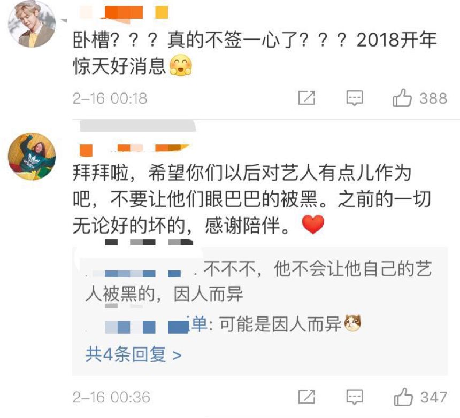This screenshot has height=418, width=460.
Task: Expand 共4条回复 replies link
Action: tap(134, 354)
